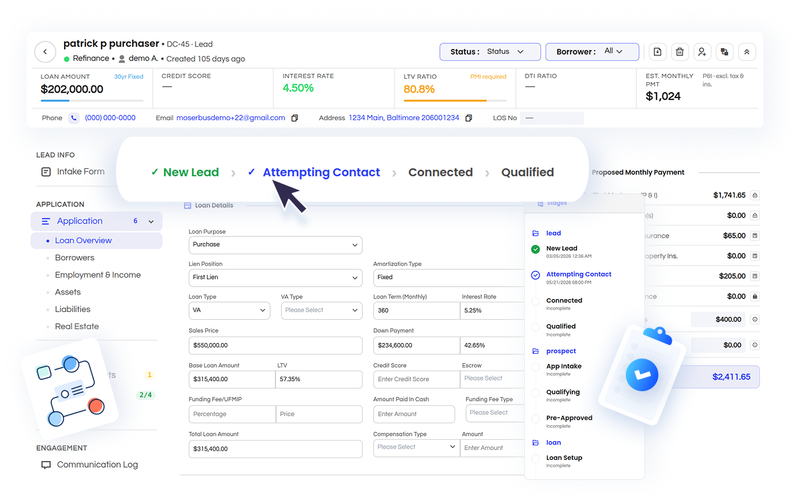
Task: Mark the Qualified stage circle
Action: (536, 327)
